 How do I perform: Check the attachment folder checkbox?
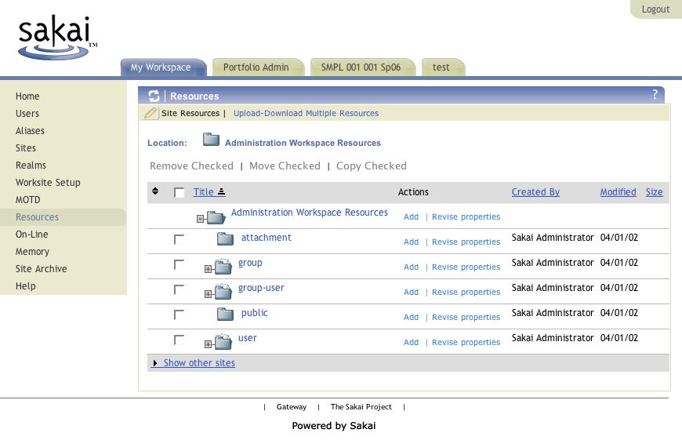tap(179, 238)
